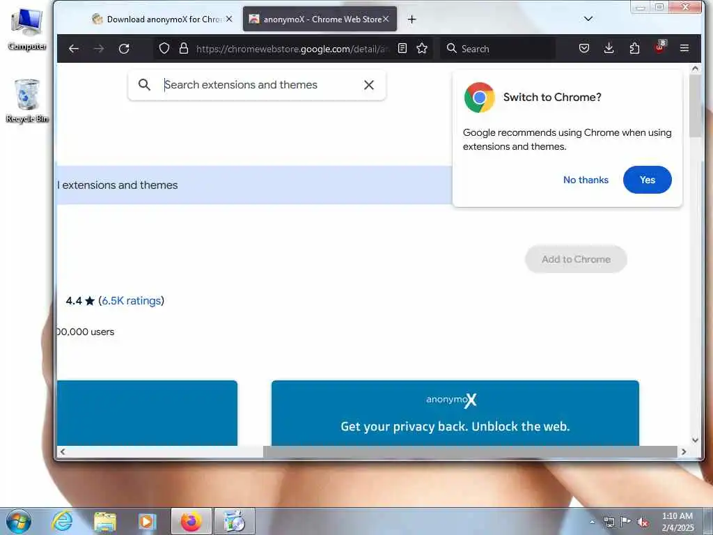Open Windows Explorer folder from taskbar

[x=104, y=521]
